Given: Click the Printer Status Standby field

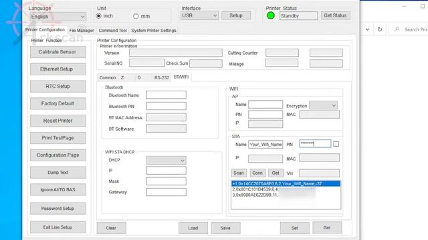Looking at the screenshot, I should point(299,16).
